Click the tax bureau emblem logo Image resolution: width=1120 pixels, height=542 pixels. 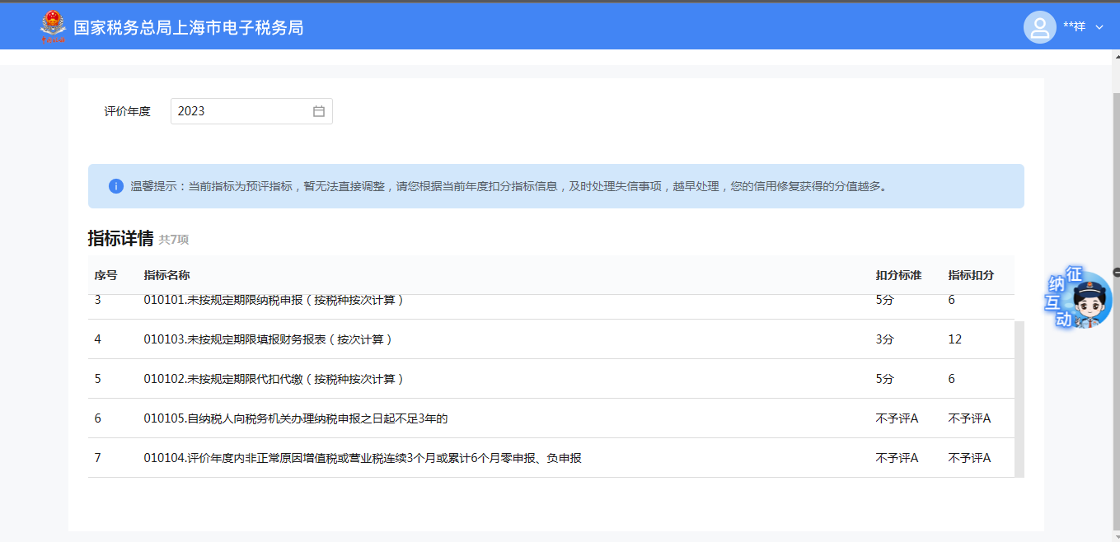click(53, 27)
